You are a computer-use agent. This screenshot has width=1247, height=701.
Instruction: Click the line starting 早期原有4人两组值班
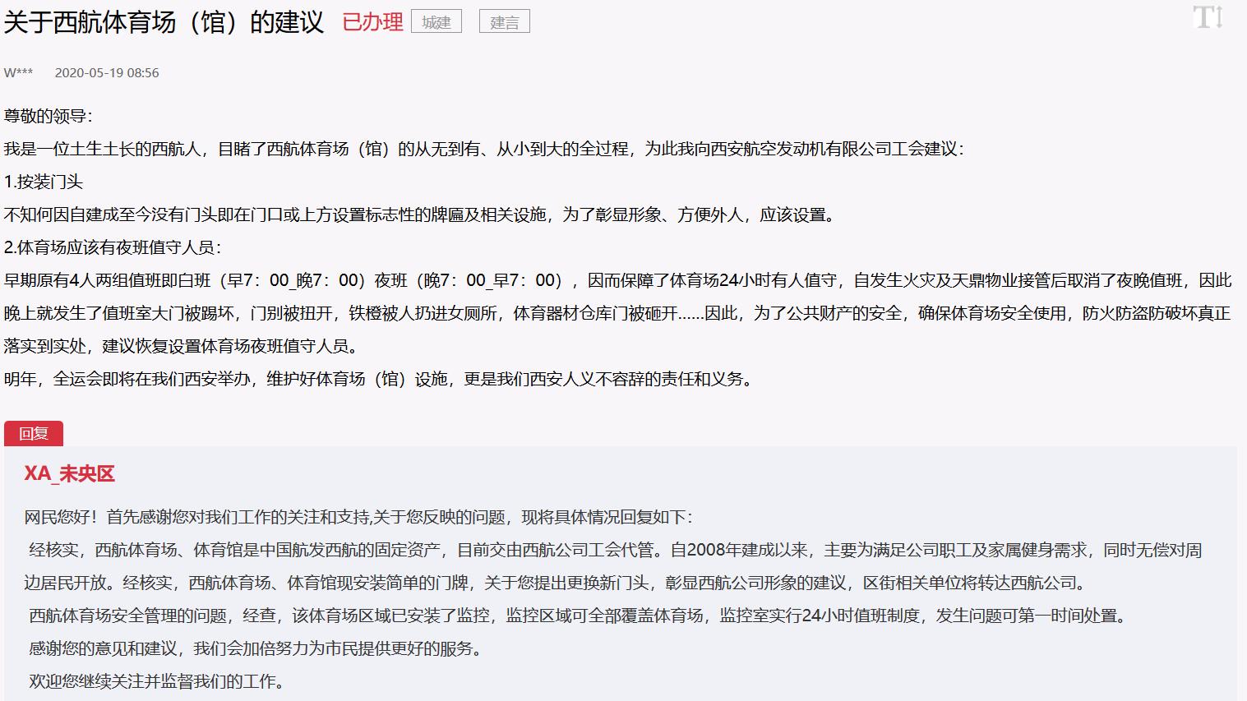click(x=618, y=280)
